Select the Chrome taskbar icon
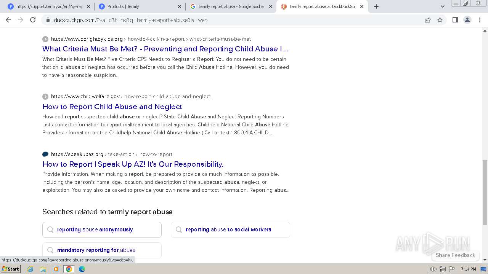The width and height of the screenshot is (488, 274). tap(69, 269)
